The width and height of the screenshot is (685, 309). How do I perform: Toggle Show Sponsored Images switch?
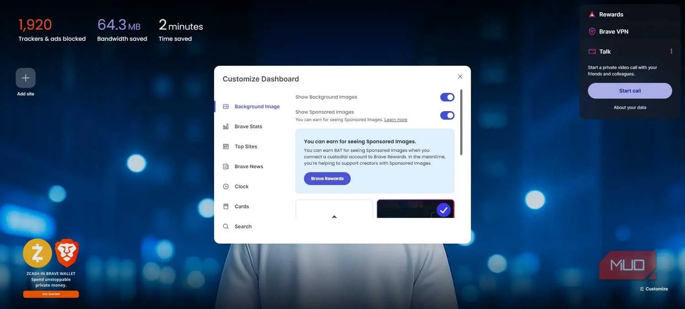447,115
